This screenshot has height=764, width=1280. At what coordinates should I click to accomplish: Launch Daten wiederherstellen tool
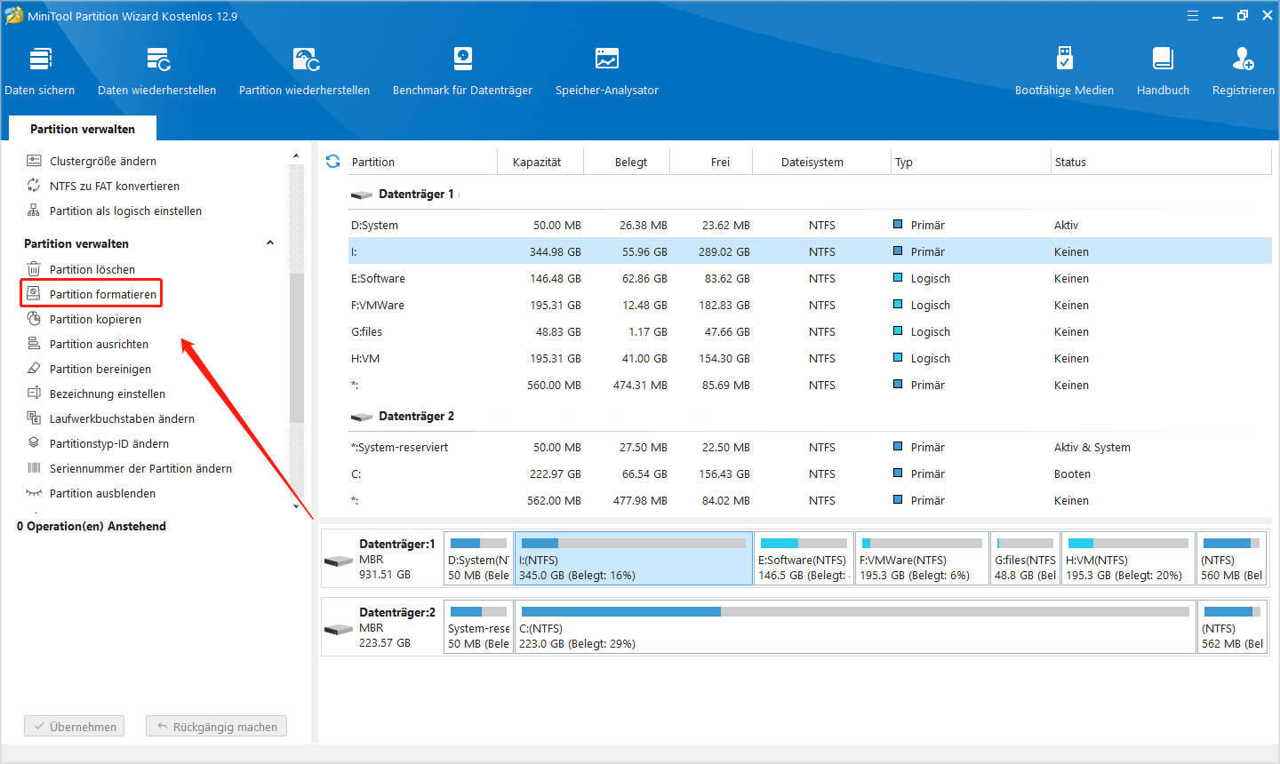[157, 71]
